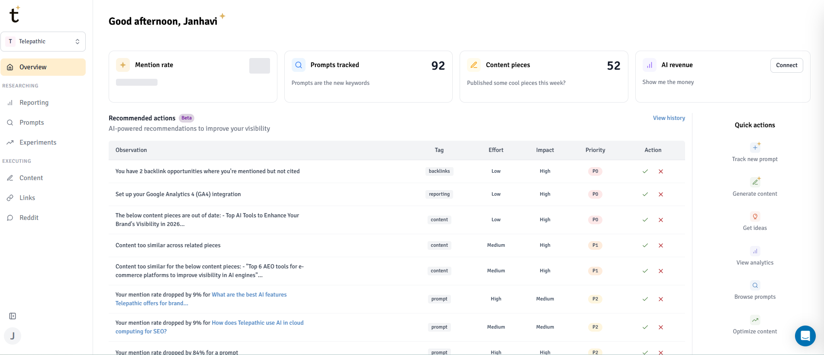Click the View analytics chart icon
The width and height of the screenshot is (824, 355).
click(x=755, y=251)
